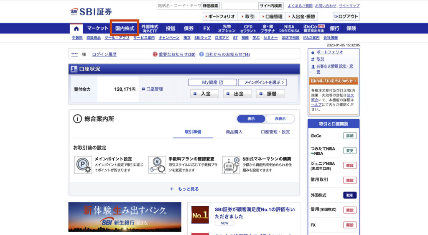
Task: Open the お客さま情報 設定・変更 link
Action: (335, 69)
